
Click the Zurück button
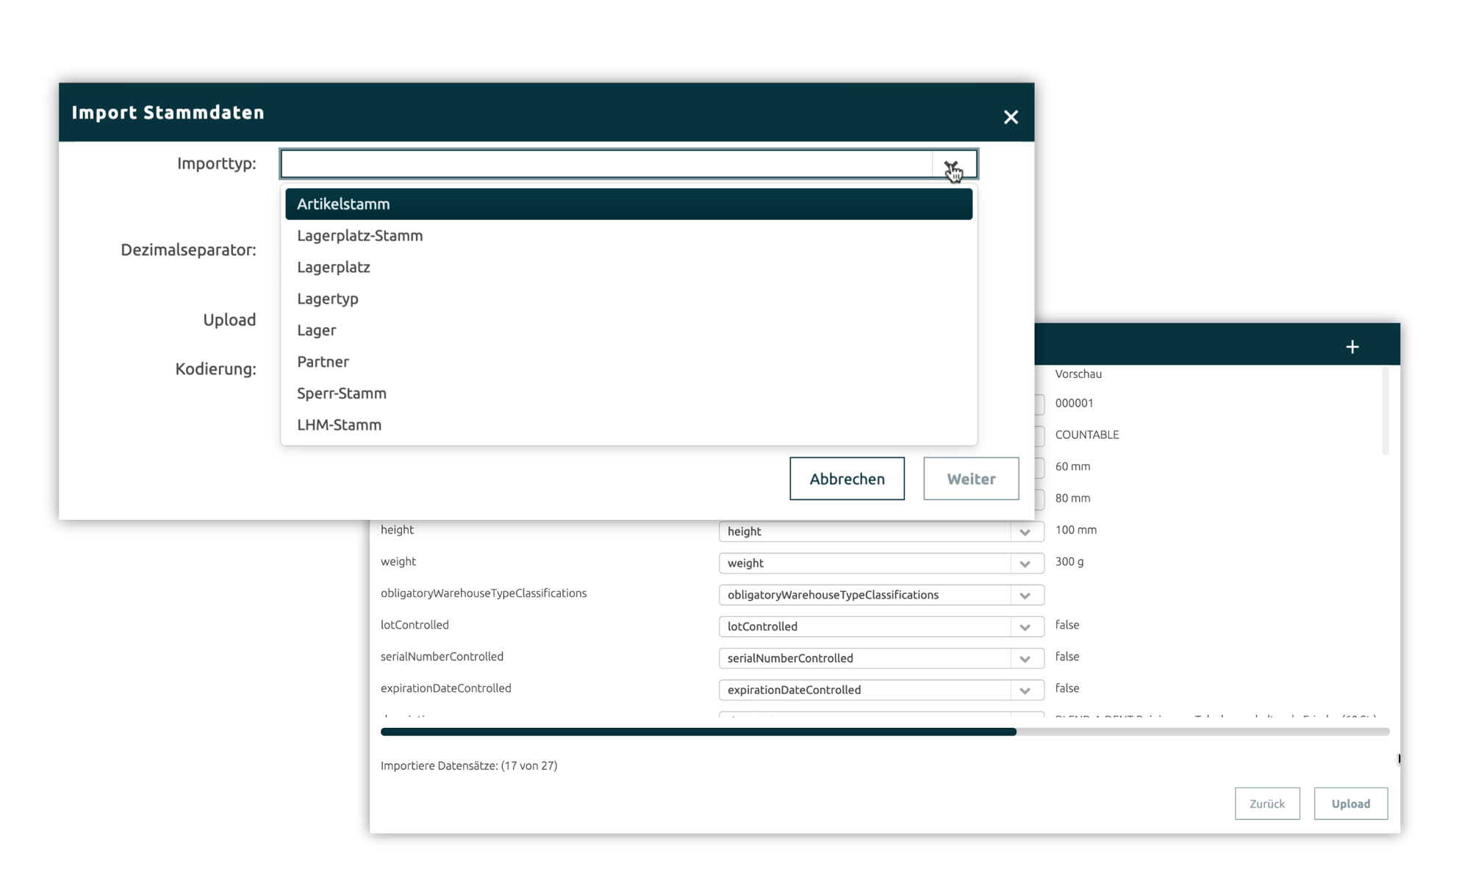pos(1266,804)
